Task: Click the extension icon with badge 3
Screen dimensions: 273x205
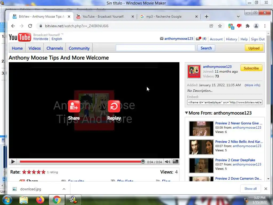Action: click(231, 26)
